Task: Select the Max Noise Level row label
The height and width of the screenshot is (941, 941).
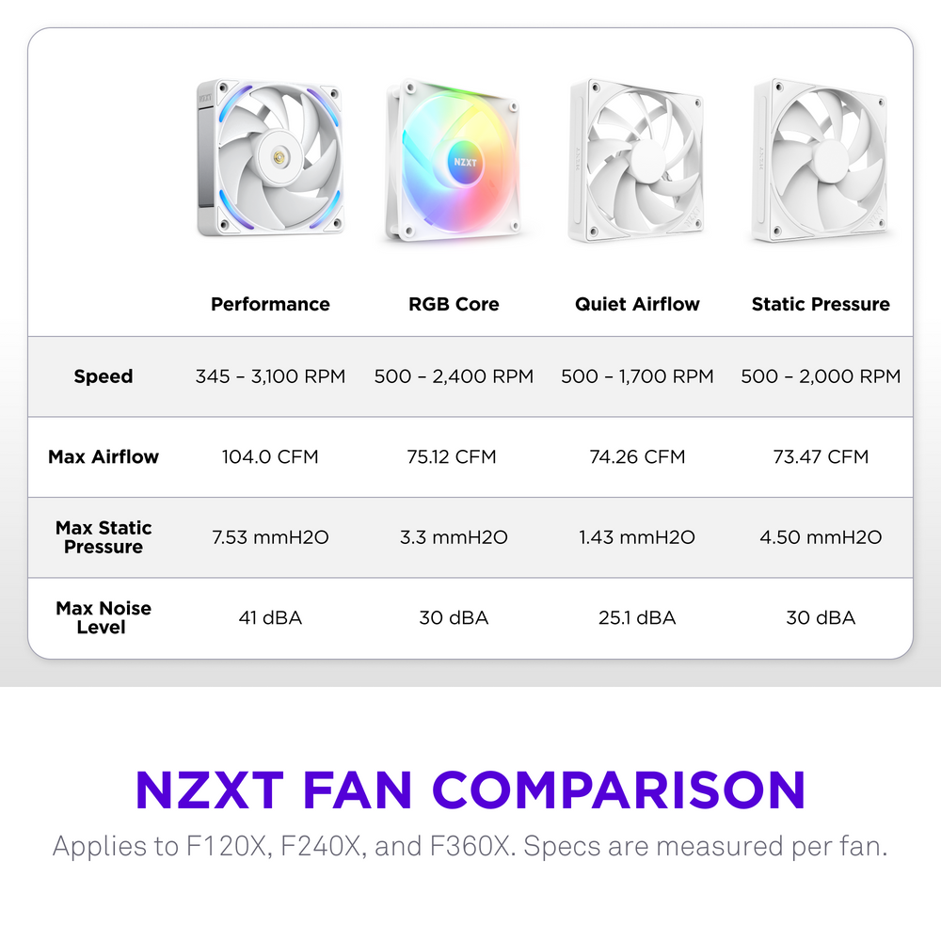Action: 104,617
